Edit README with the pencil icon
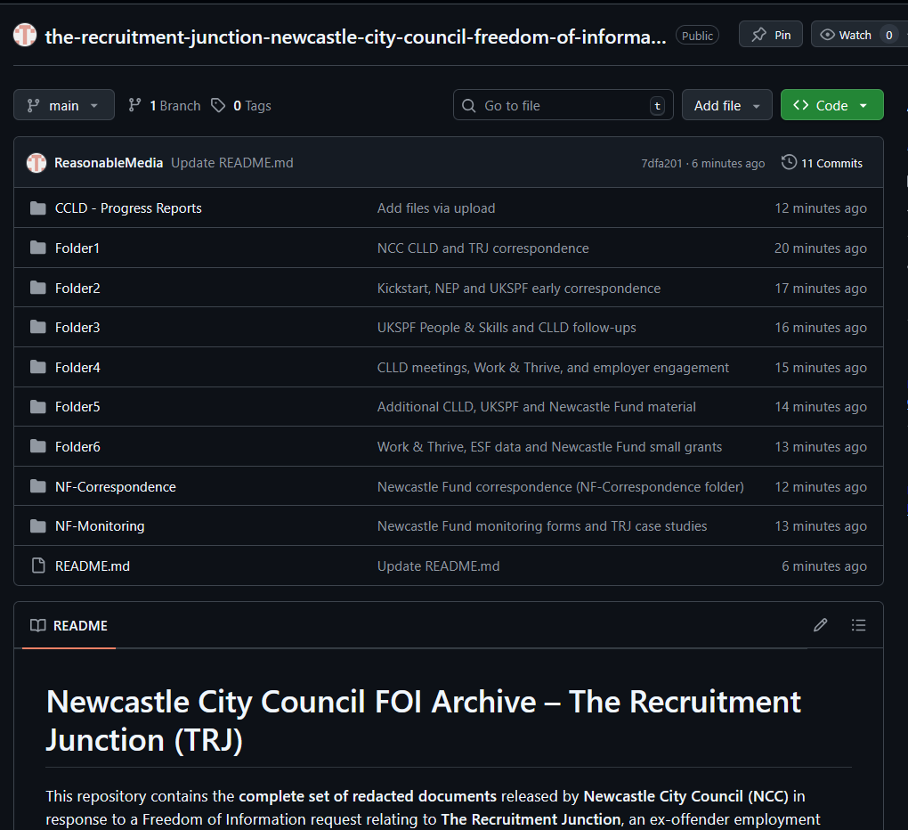 click(x=820, y=625)
